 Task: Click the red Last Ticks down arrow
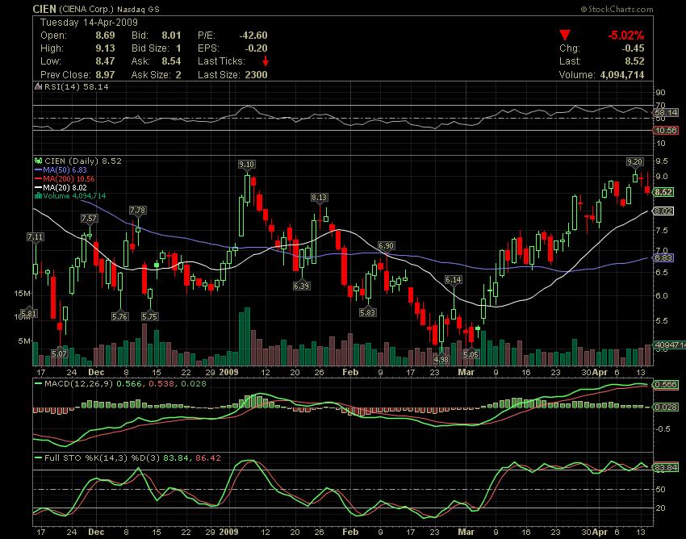(266, 61)
